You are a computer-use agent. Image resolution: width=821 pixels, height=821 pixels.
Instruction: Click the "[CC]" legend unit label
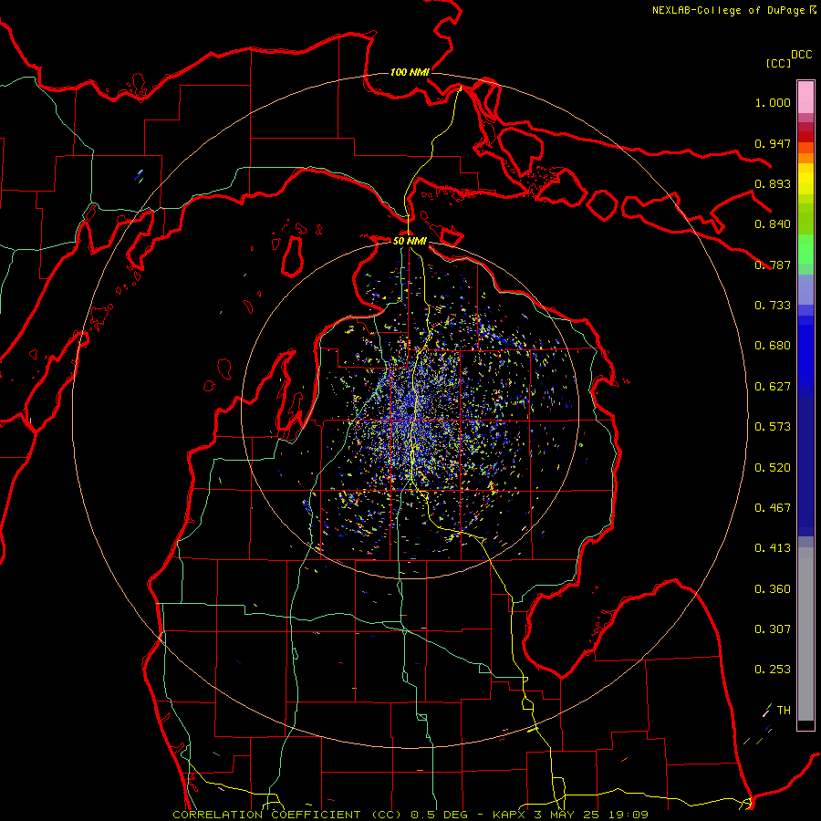coord(778,63)
